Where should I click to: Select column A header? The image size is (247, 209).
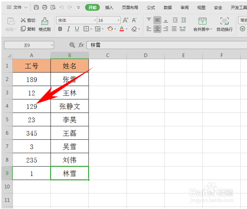click(31, 55)
